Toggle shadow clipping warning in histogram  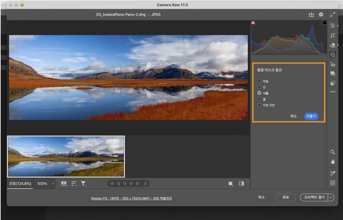[253, 23]
